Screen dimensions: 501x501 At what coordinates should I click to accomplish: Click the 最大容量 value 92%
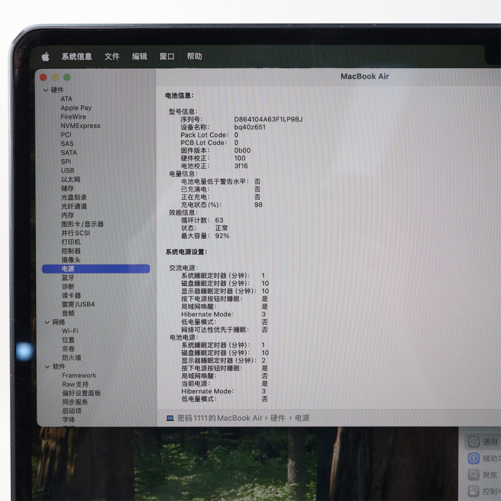(222, 236)
